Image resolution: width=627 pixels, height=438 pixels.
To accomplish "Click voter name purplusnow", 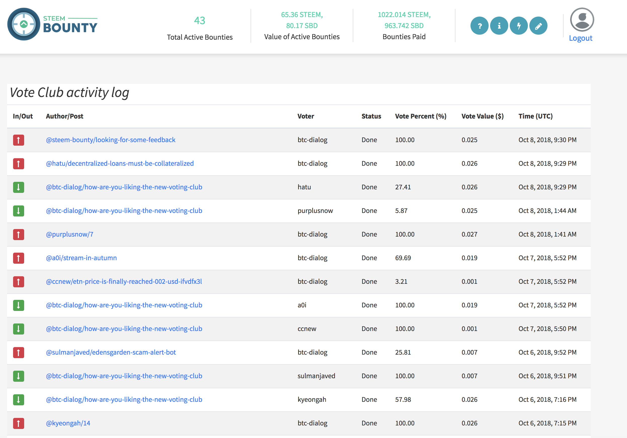I will 315,211.
